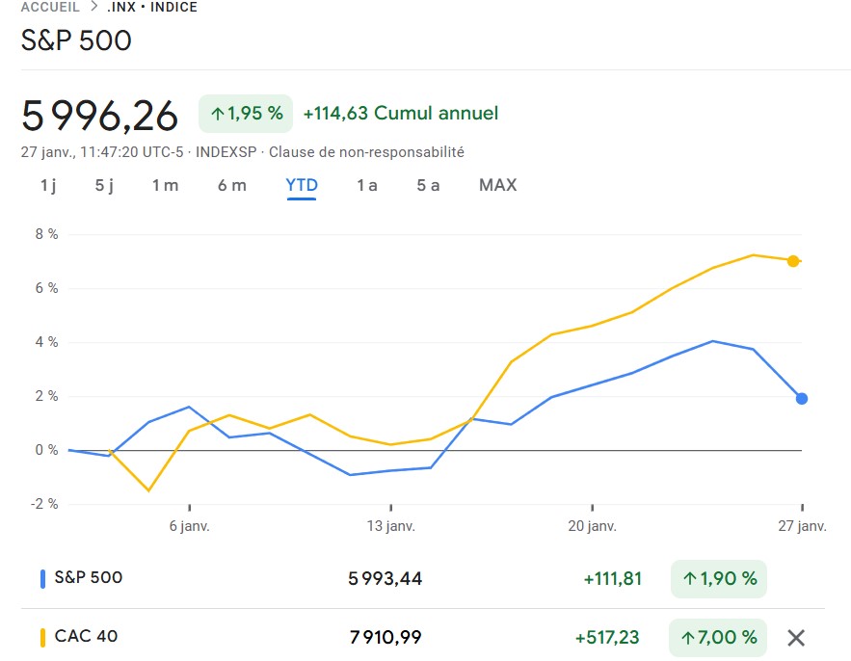This screenshot has height=661, width=851.
Task: Click the -2 % axis label
Action: (x=44, y=504)
